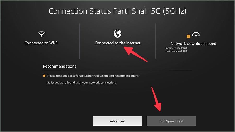
Task: Click the orange warning badge beside speedometer
Action: (189, 36)
